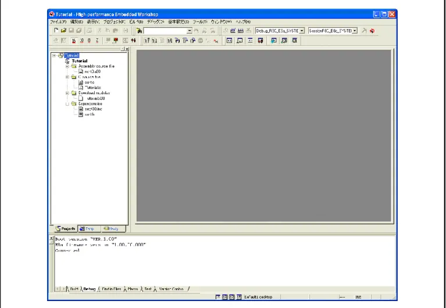
Task: Click the Go To Cursor icon
Action: (x=162, y=41)
